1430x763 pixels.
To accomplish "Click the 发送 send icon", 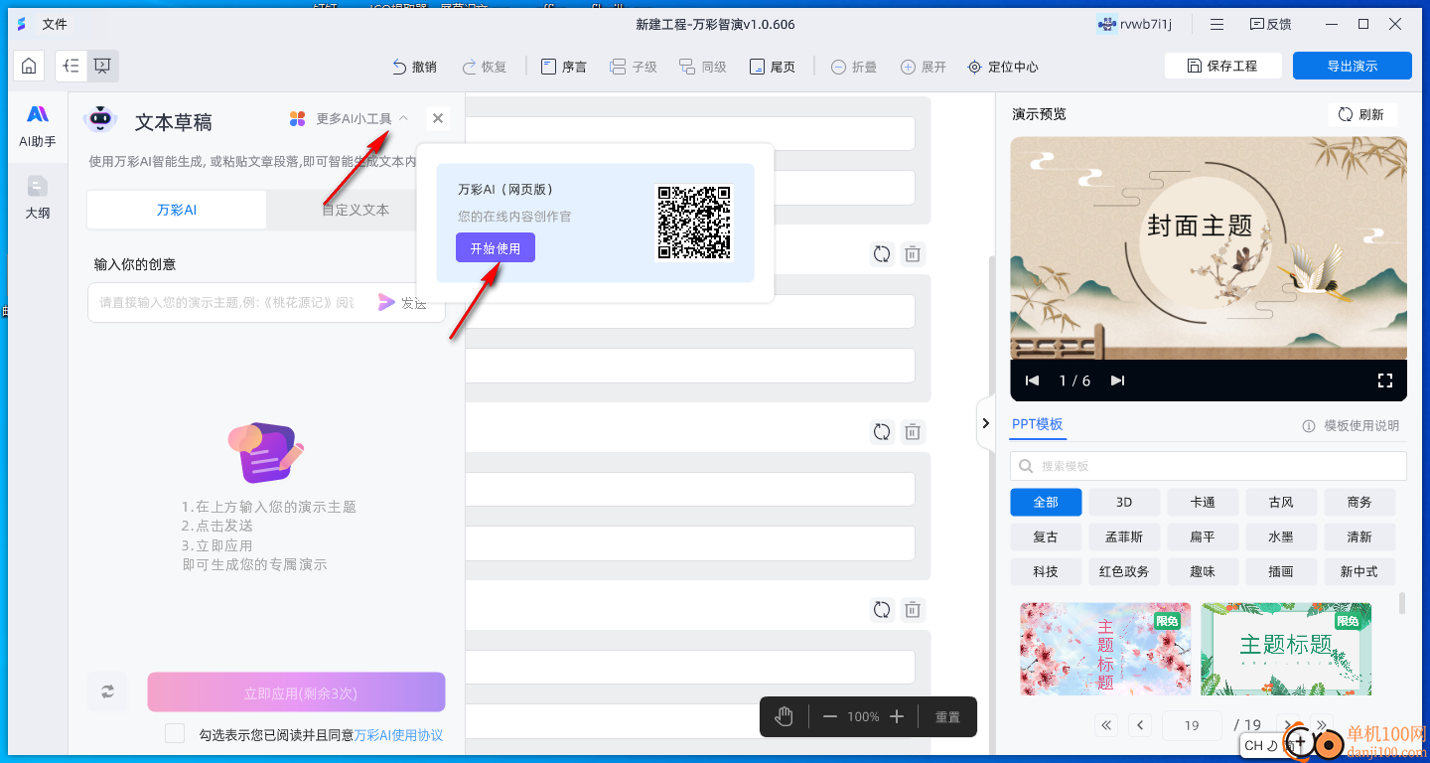I will pos(402,303).
